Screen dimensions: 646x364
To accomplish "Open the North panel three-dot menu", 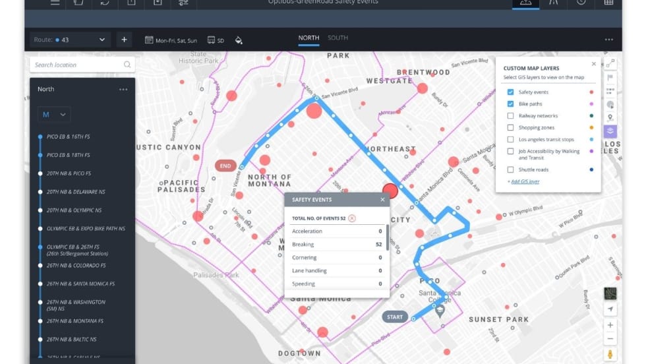I will tap(123, 90).
